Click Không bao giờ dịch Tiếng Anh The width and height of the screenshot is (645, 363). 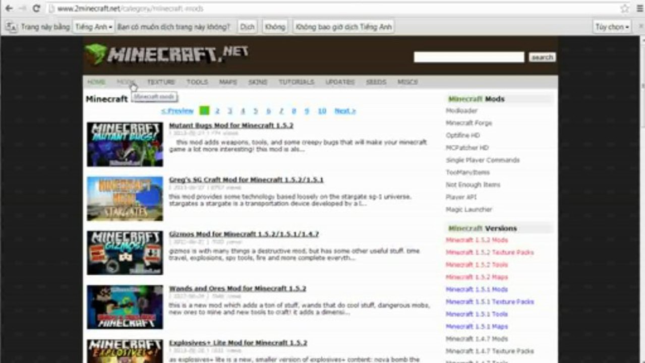(343, 27)
